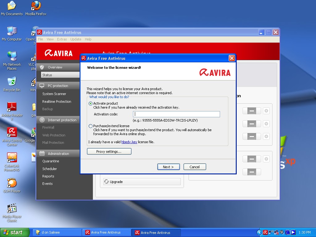Open settings gear beside the top protection toggle

266,111
